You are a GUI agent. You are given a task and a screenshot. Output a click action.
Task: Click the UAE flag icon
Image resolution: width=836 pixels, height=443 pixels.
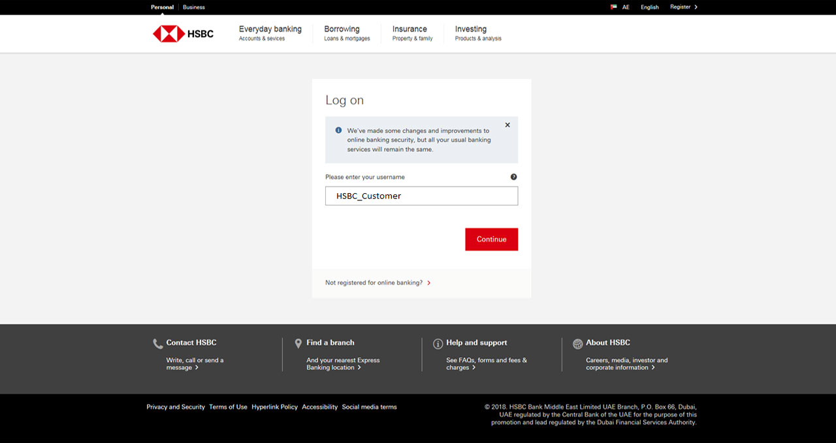pyautogui.click(x=613, y=7)
